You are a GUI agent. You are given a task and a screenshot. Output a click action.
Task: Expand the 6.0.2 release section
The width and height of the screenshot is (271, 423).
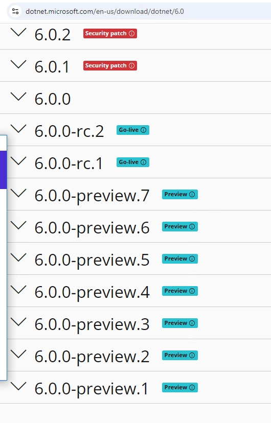point(18,32)
